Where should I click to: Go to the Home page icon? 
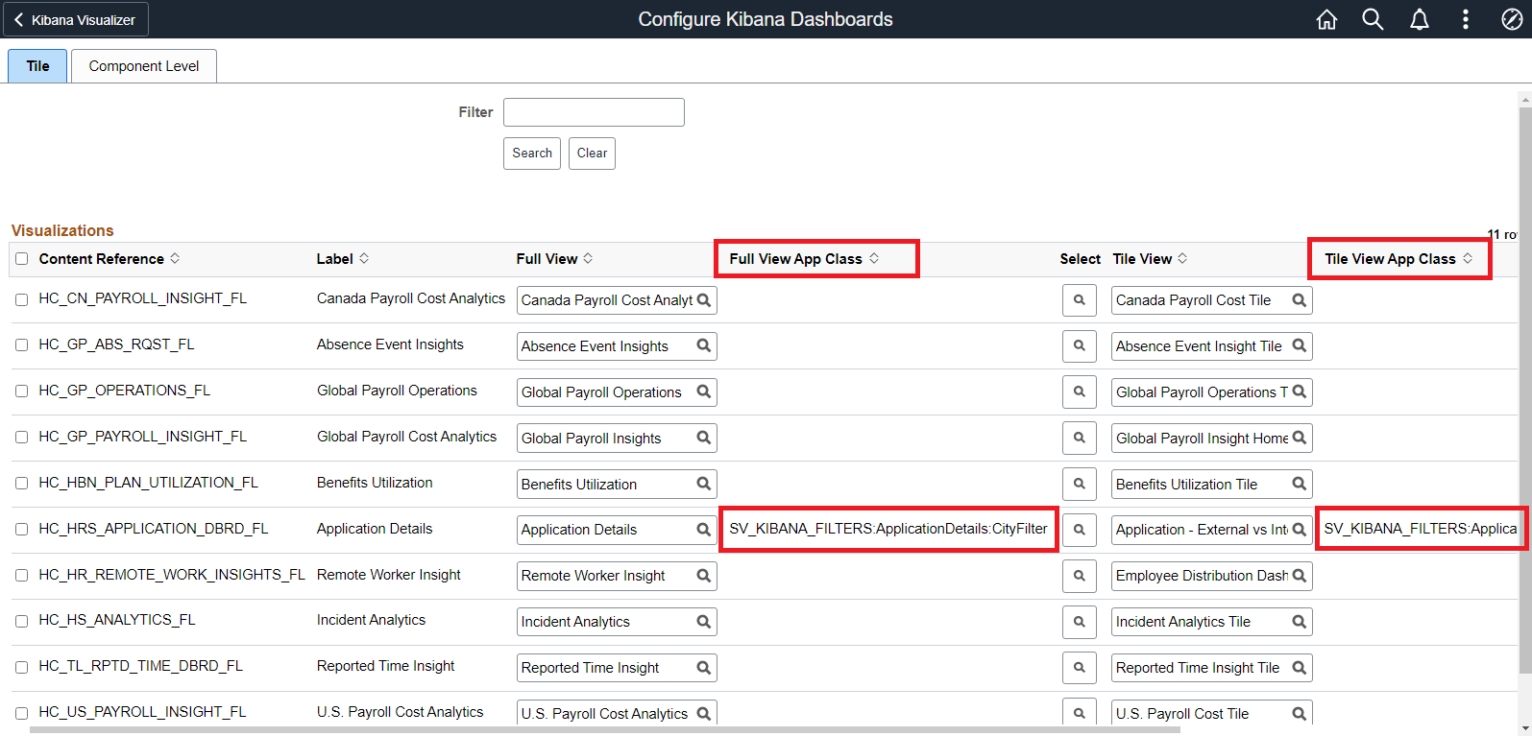point(1326,19)
